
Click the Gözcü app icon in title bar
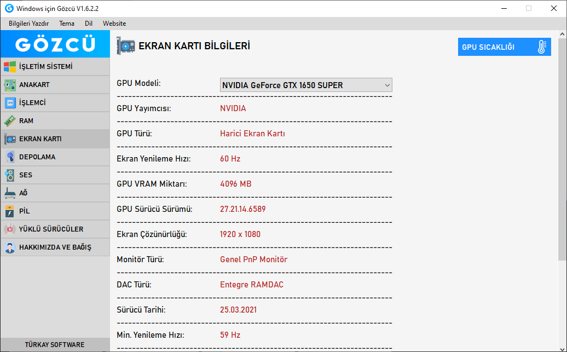(x=9, y=8)
